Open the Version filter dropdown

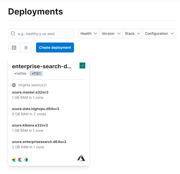point(111,33)
